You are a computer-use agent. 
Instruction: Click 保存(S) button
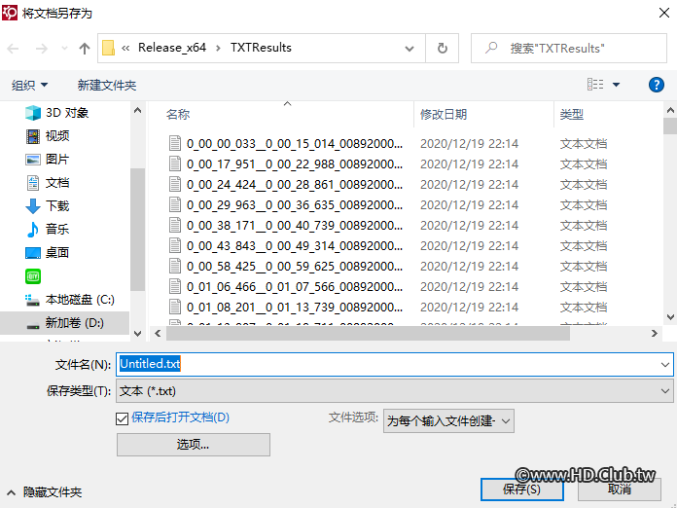tap(522, 490)
